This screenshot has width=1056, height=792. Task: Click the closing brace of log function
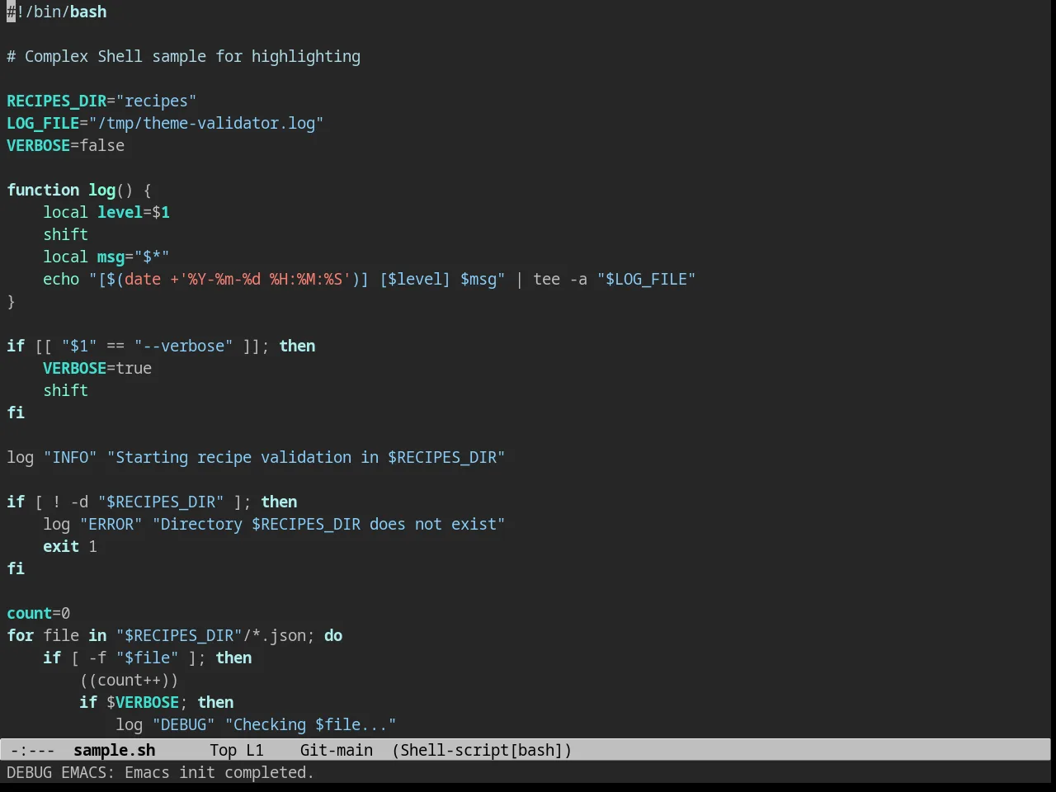pos(11,301)
